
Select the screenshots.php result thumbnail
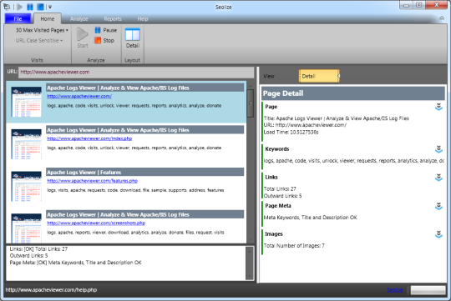[x=26, y=228]
